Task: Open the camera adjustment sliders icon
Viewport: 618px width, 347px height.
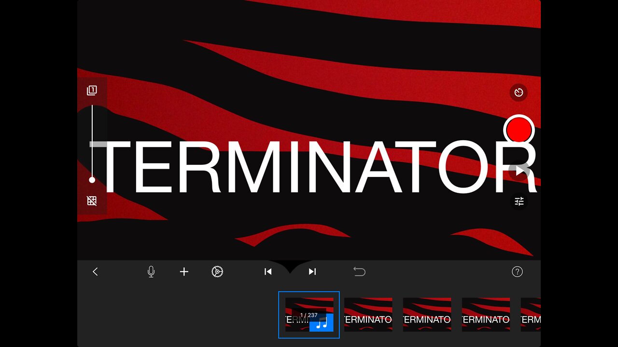Action: pos(519,201)
